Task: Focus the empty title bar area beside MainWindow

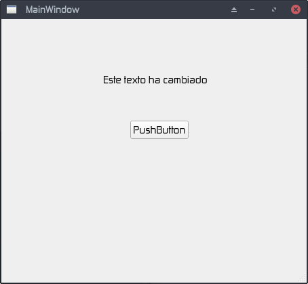Action: [154, 9]
